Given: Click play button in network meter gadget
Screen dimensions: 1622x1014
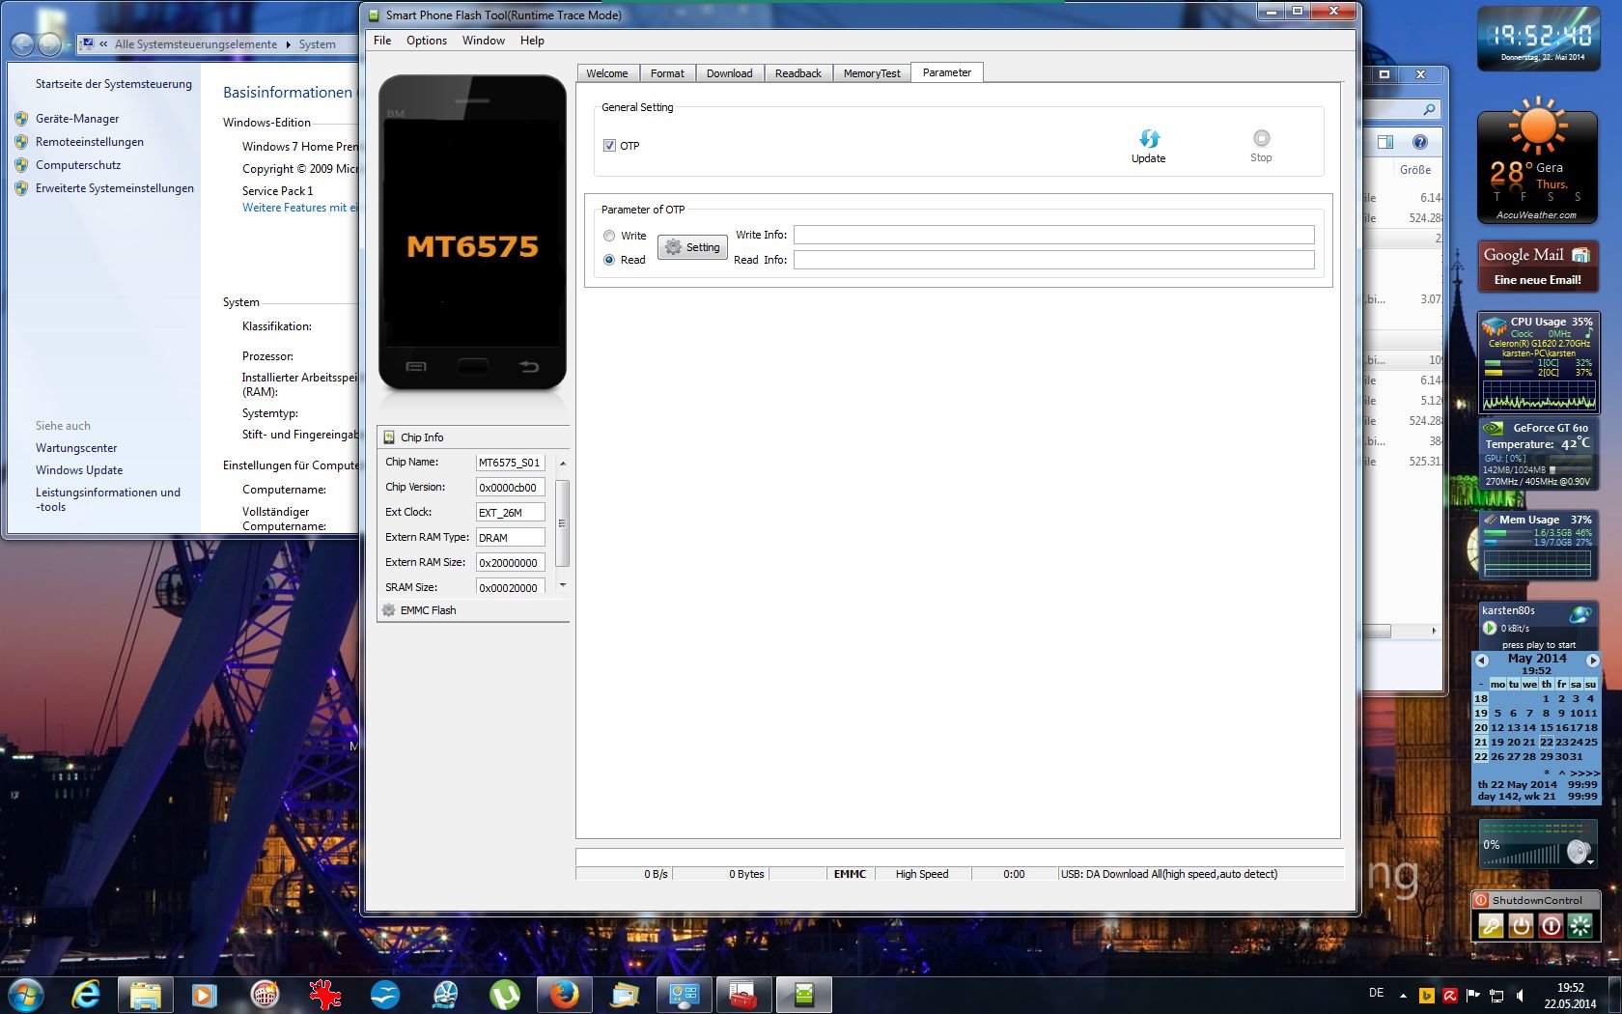Looking at the screenshot, I should 1490,628.
